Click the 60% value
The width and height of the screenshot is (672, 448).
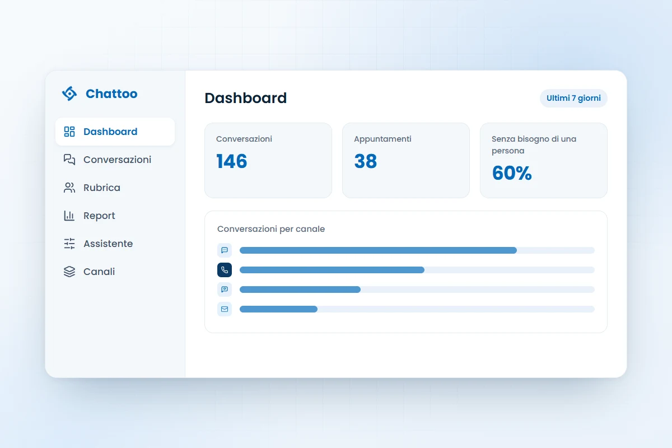tap(512, 173)
